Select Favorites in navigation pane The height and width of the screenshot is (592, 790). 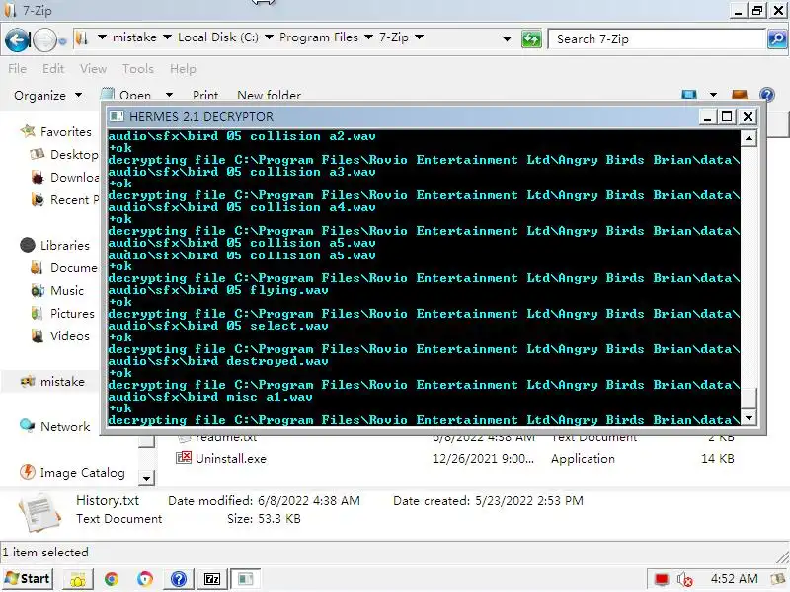pos(56,132)
